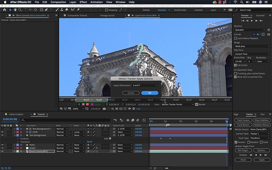Select the Hand tool in the toolbar
Screen dimensions: 272x170
16,10
